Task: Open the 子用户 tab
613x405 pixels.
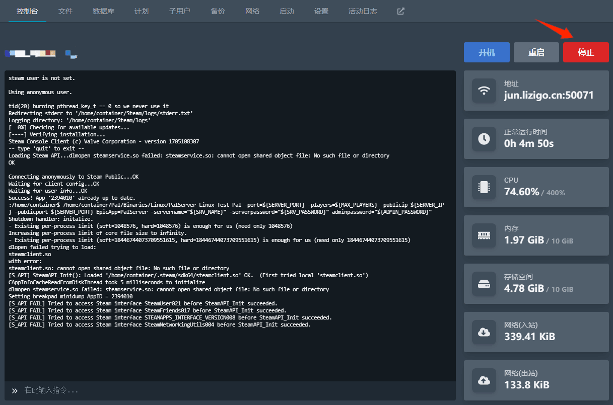Action: (180, 11)
